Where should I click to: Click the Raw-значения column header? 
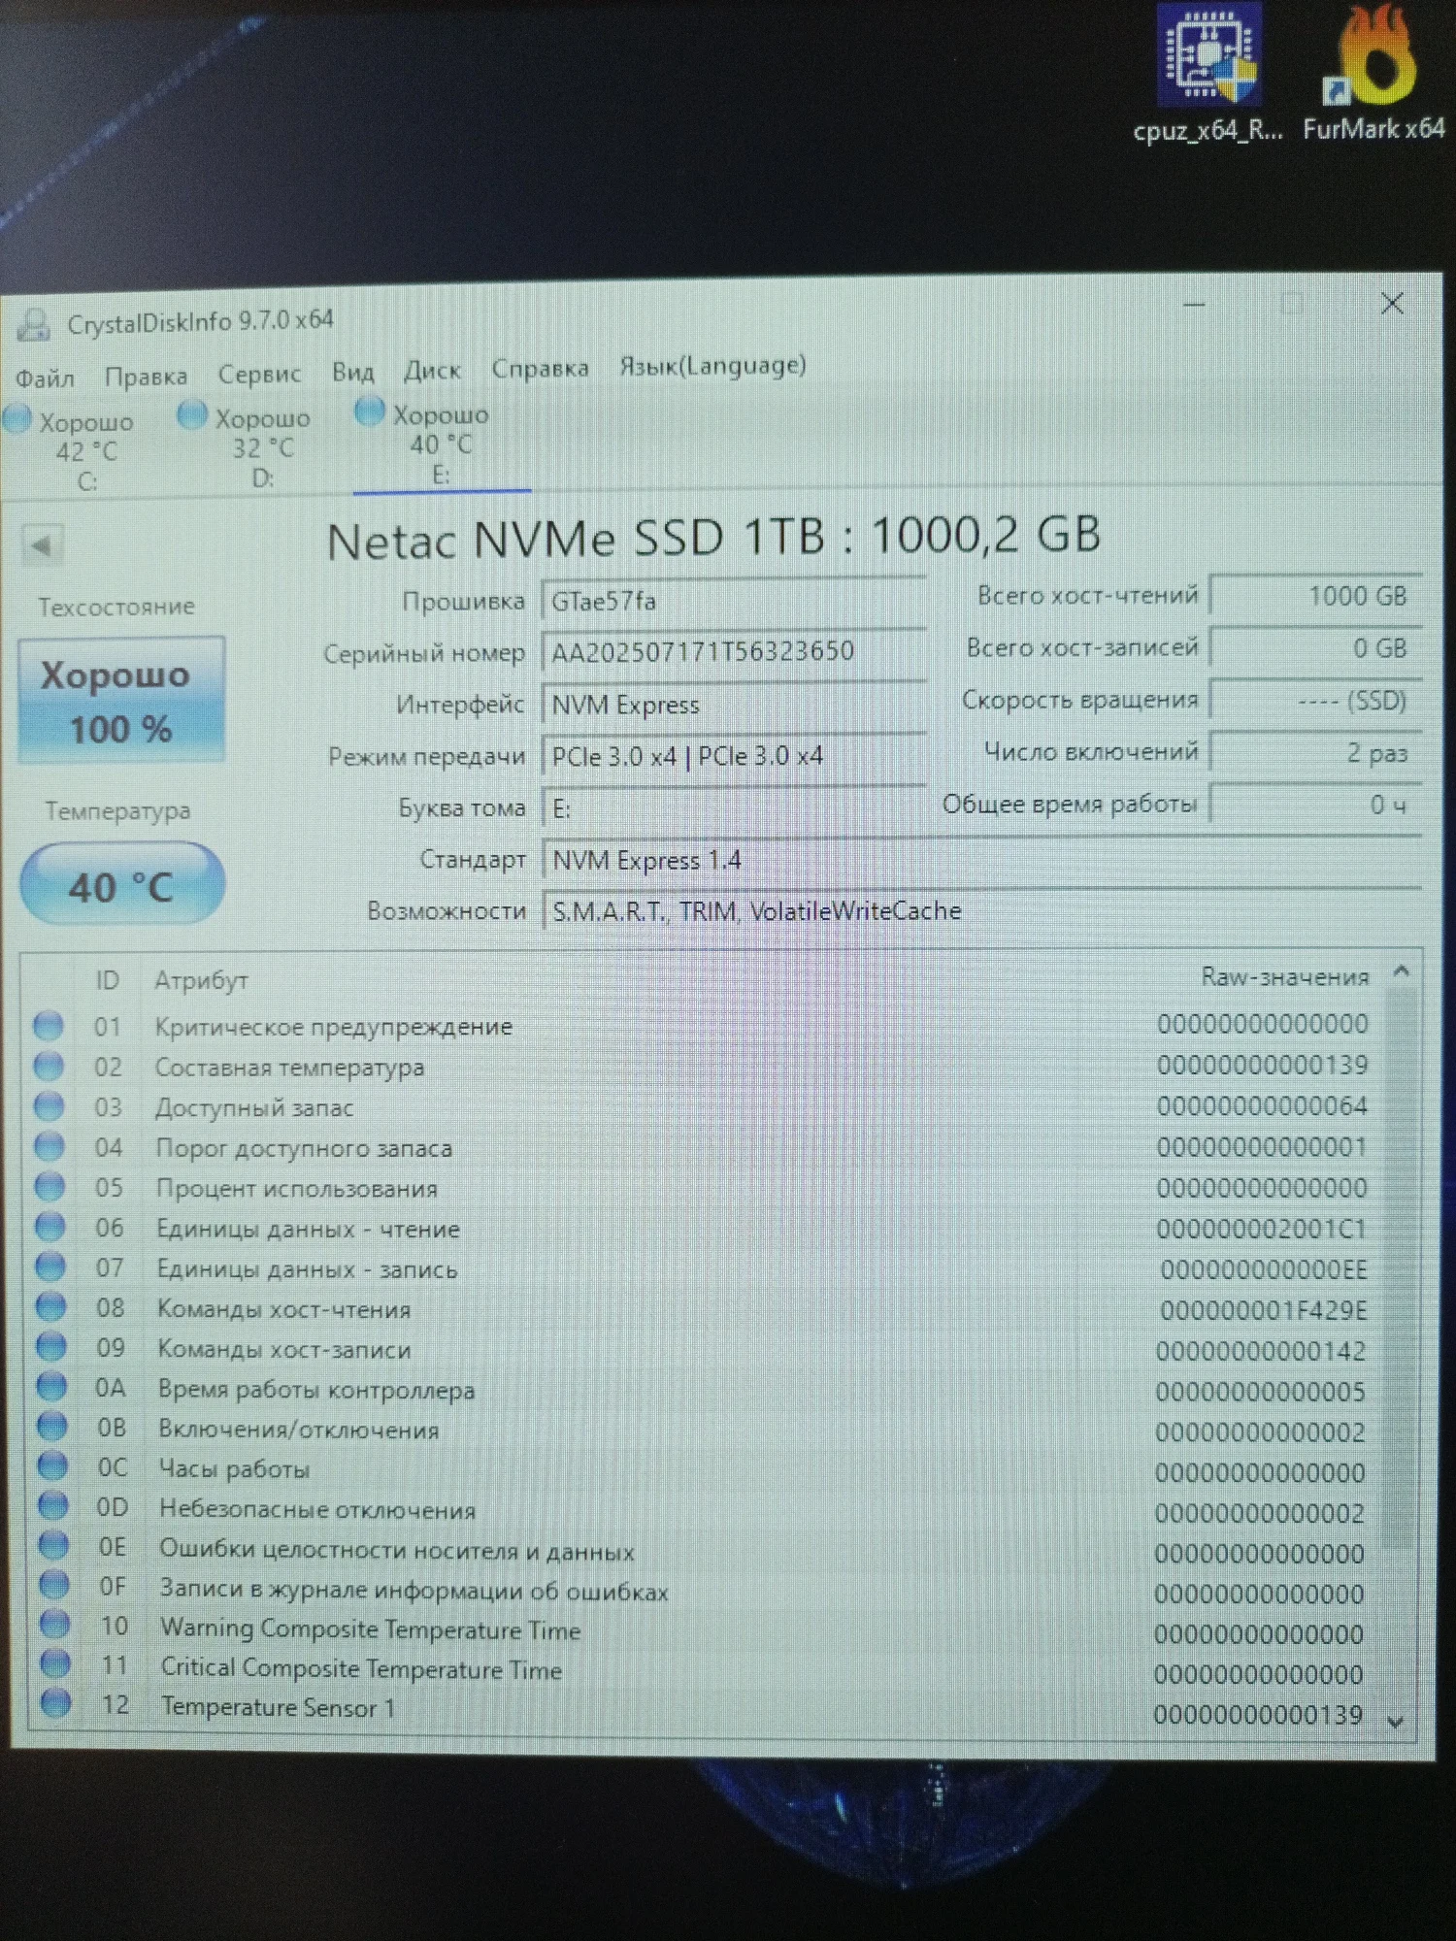tap(1285, 976)
